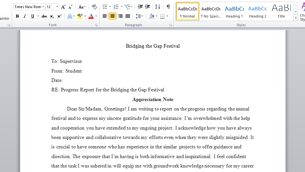Click the Numbering list icon

point(116,7)
